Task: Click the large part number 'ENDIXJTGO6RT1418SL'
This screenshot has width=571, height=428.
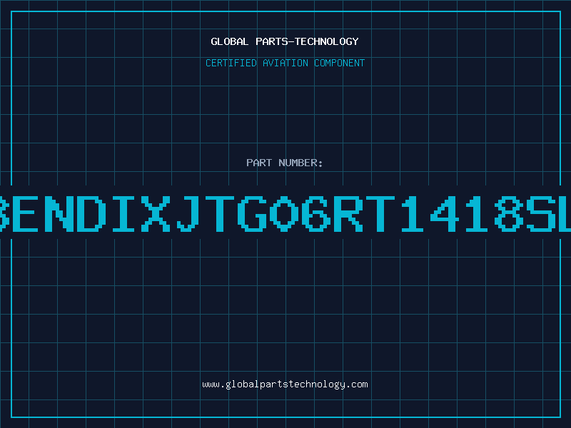Action: pos(285,213)
